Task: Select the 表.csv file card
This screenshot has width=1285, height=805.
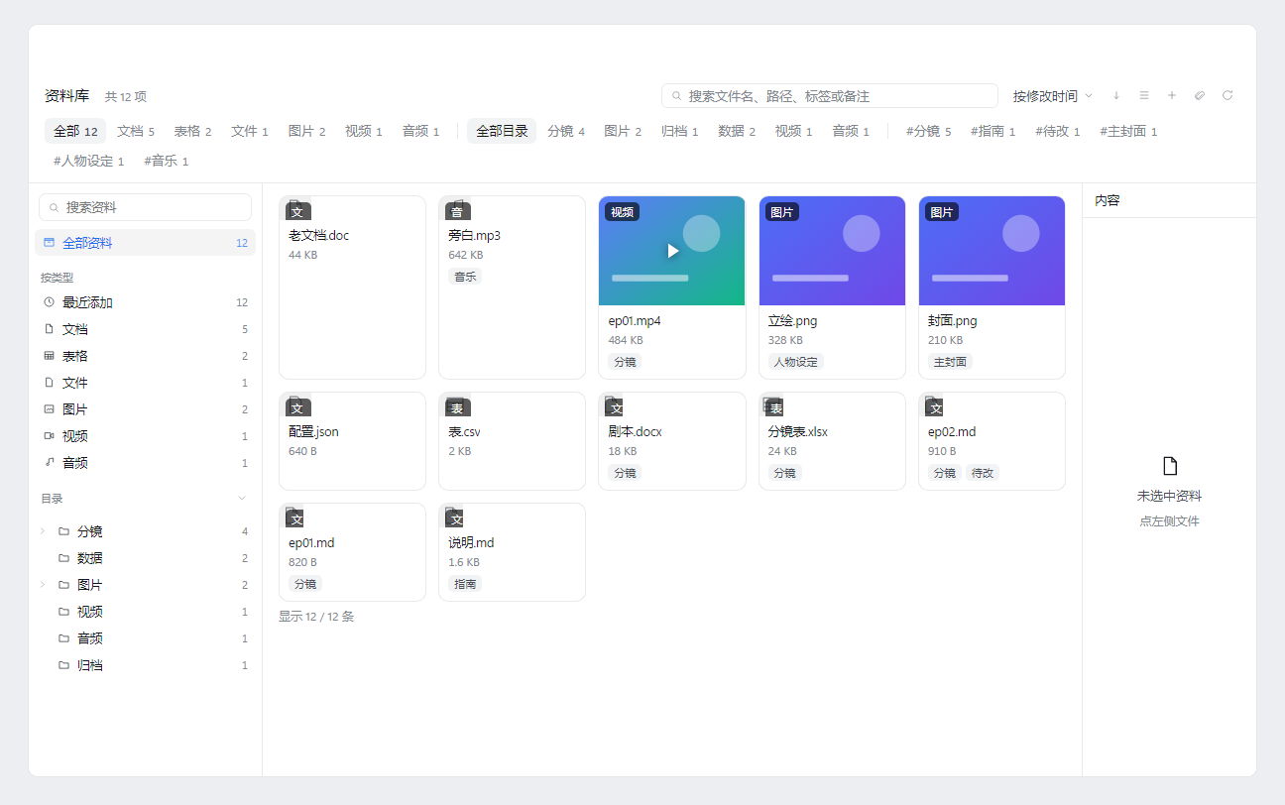Action: [x=512, y=441]
